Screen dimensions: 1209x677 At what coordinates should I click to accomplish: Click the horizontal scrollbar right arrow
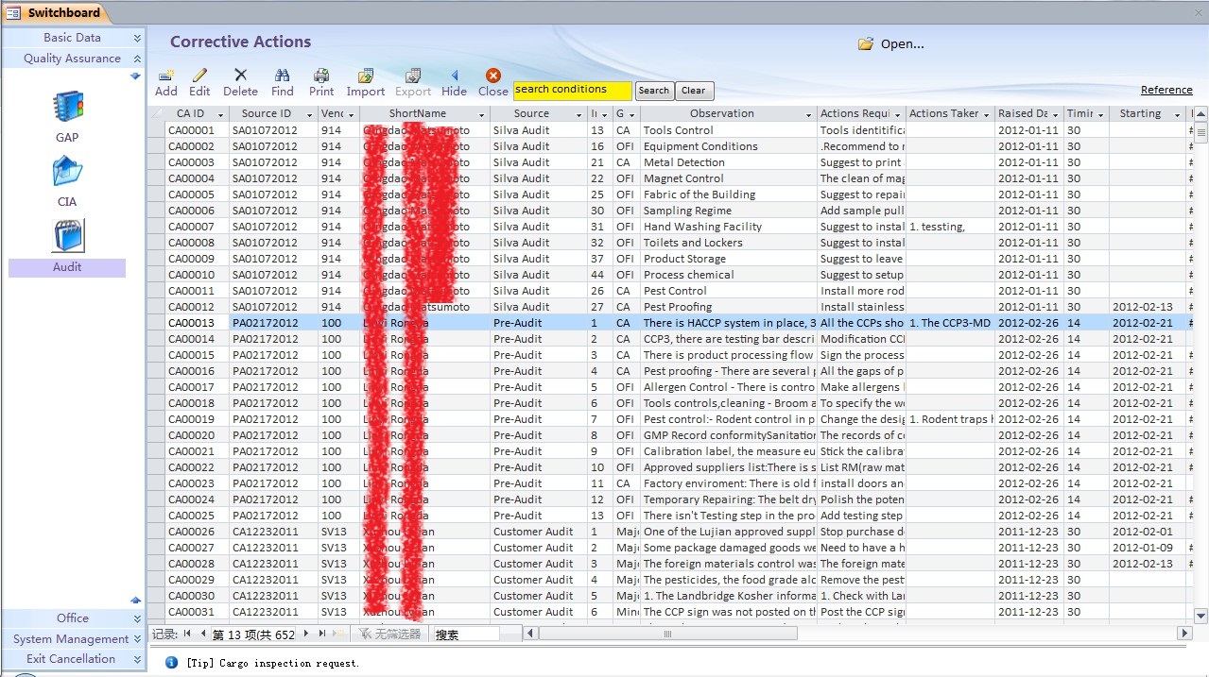[1183, 634]
